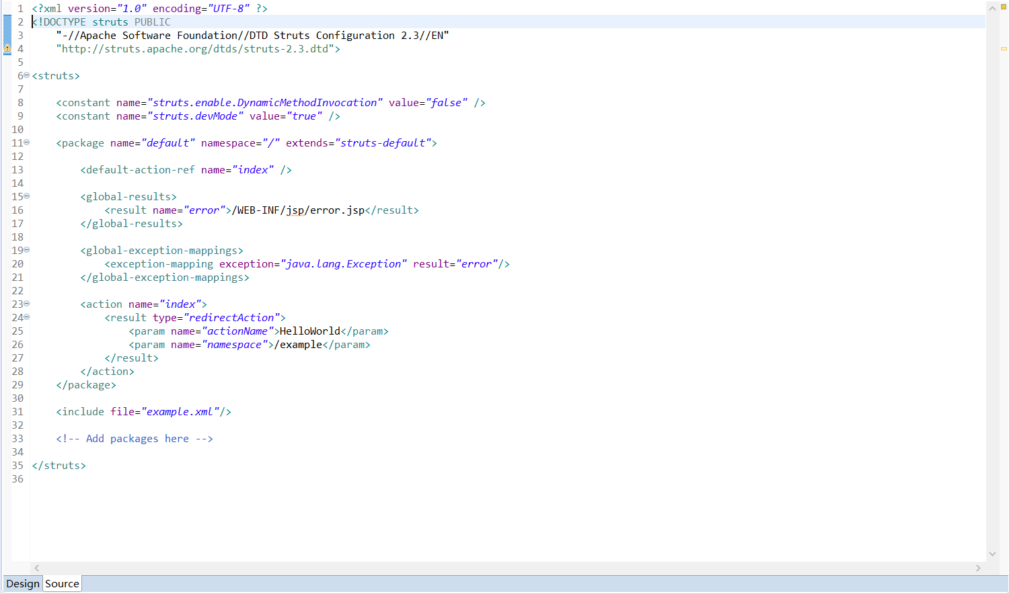Toggle folding of the index <action> on line 23
Viewport: 1009px width, 594px height.
[x=27, y=304]
